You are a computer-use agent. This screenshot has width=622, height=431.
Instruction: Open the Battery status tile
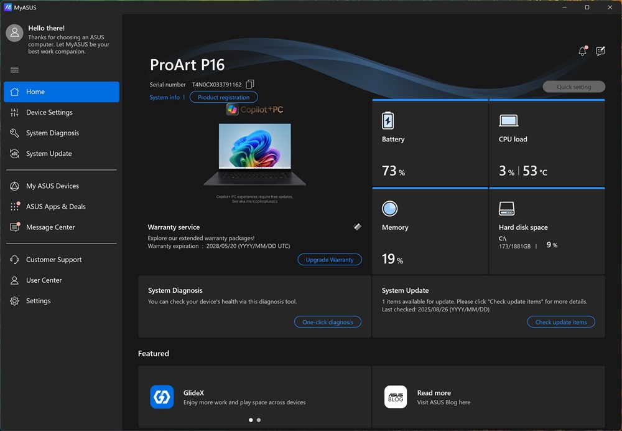430,143
